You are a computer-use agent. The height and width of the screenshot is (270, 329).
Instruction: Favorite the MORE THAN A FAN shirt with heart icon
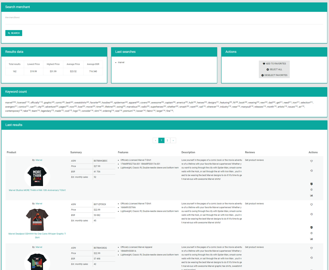[311, 161]
